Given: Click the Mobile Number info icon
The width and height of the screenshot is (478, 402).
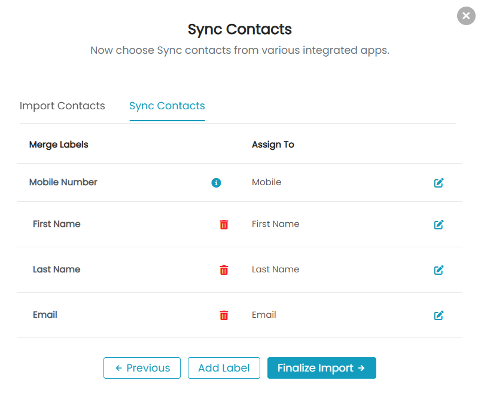Looking at the screenshot, I should click(x=216, y=183).
